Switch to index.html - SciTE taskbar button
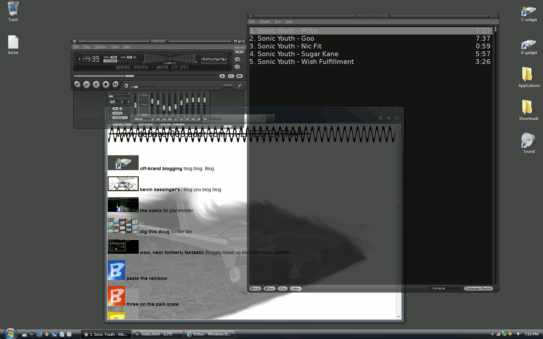Viewport: 543px width, 339px height. tap(157, 334)
